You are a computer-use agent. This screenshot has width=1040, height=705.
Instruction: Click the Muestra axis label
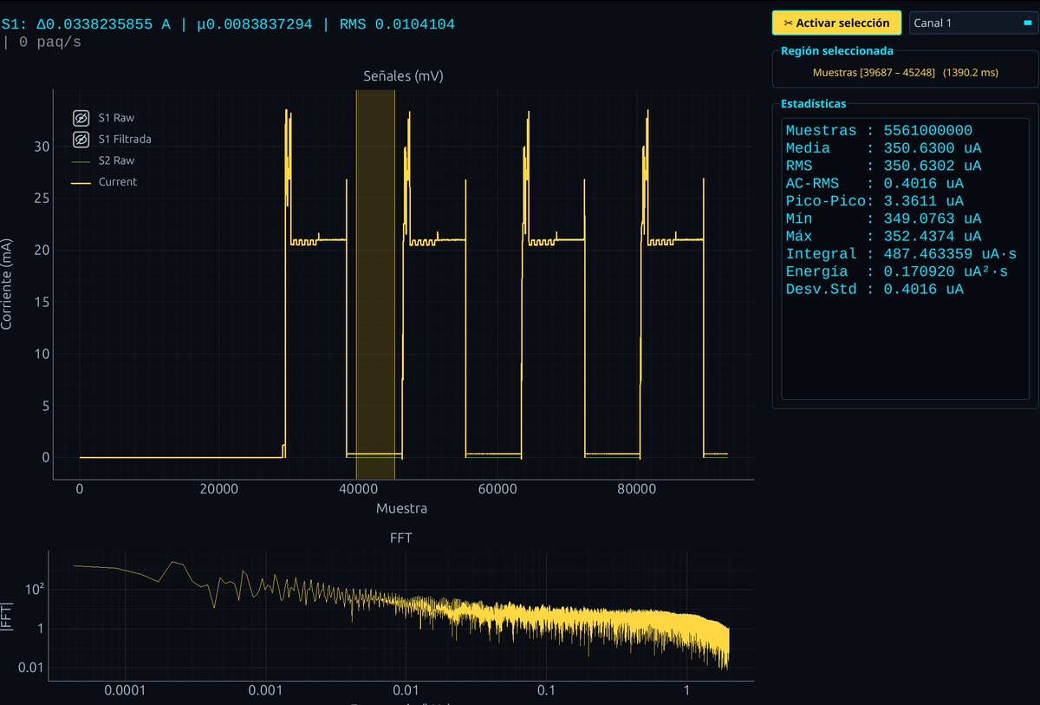coord(401,508)
